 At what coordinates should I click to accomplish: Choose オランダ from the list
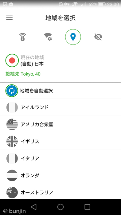coord(60,175)
